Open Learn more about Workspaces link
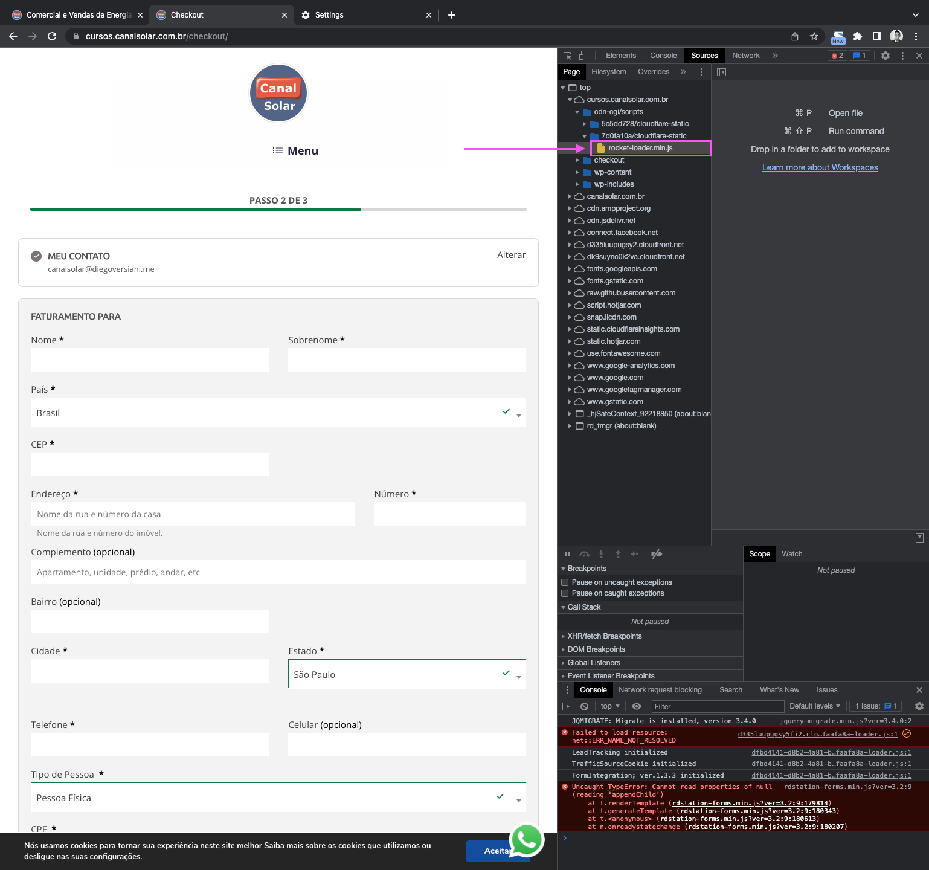 click(x=820, y=167)
